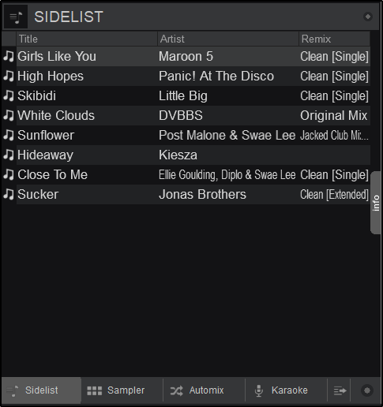Viewport: 383px width, 407px height.
Task: Click the music note icon beside Sucker
Action: (x=9, y=194)
